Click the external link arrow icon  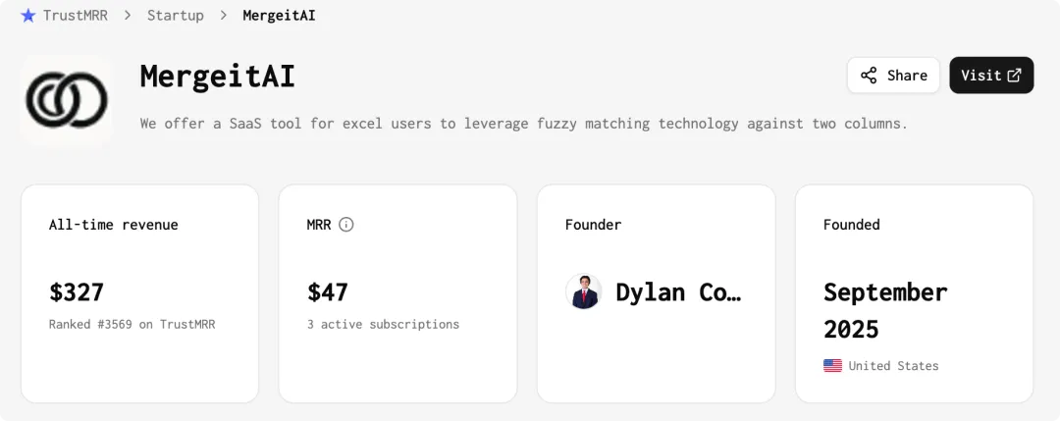pos(1014,75)
